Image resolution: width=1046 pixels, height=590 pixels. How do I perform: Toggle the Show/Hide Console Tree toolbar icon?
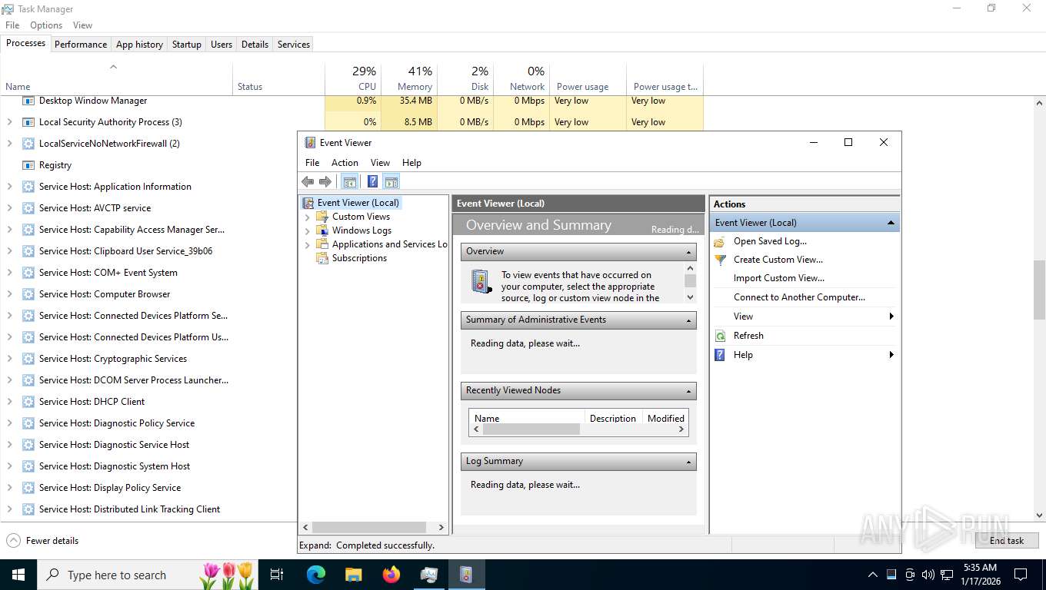[x=350, y=182]
